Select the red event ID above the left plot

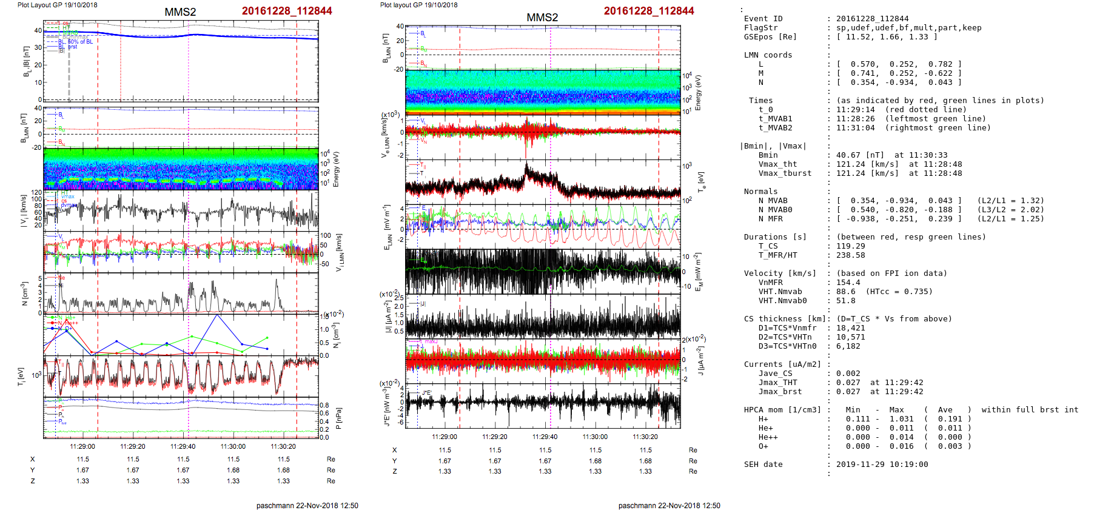[287, 11]
